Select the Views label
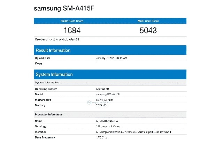This screenshot has height=144, width=216. coord(39,63)
